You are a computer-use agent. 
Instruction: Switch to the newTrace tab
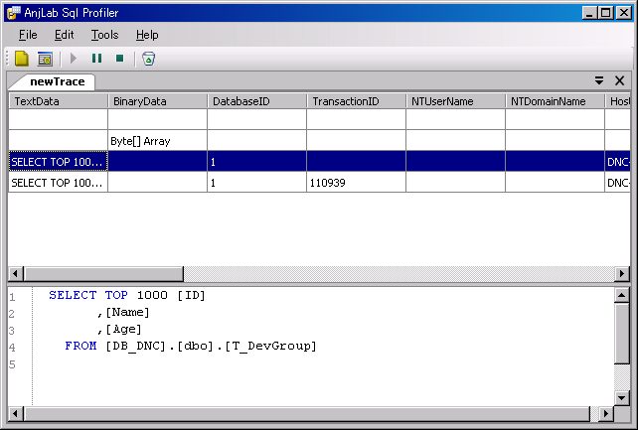point(57,81)
